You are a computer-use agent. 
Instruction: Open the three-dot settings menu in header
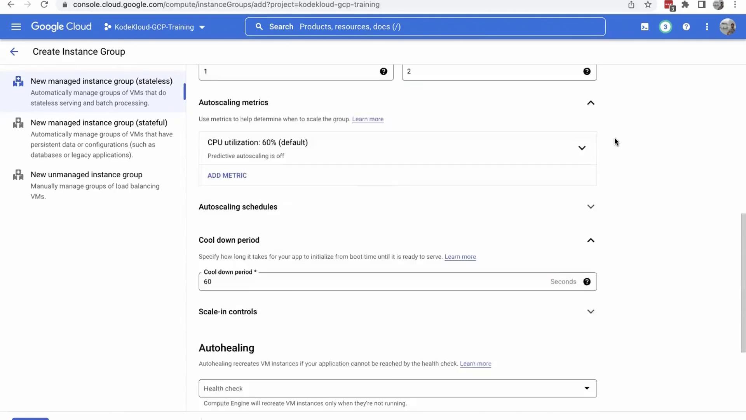707,27
